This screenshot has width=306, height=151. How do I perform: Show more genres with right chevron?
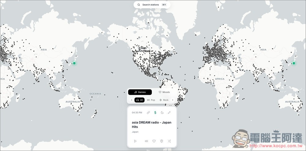[x=173, y=100]
